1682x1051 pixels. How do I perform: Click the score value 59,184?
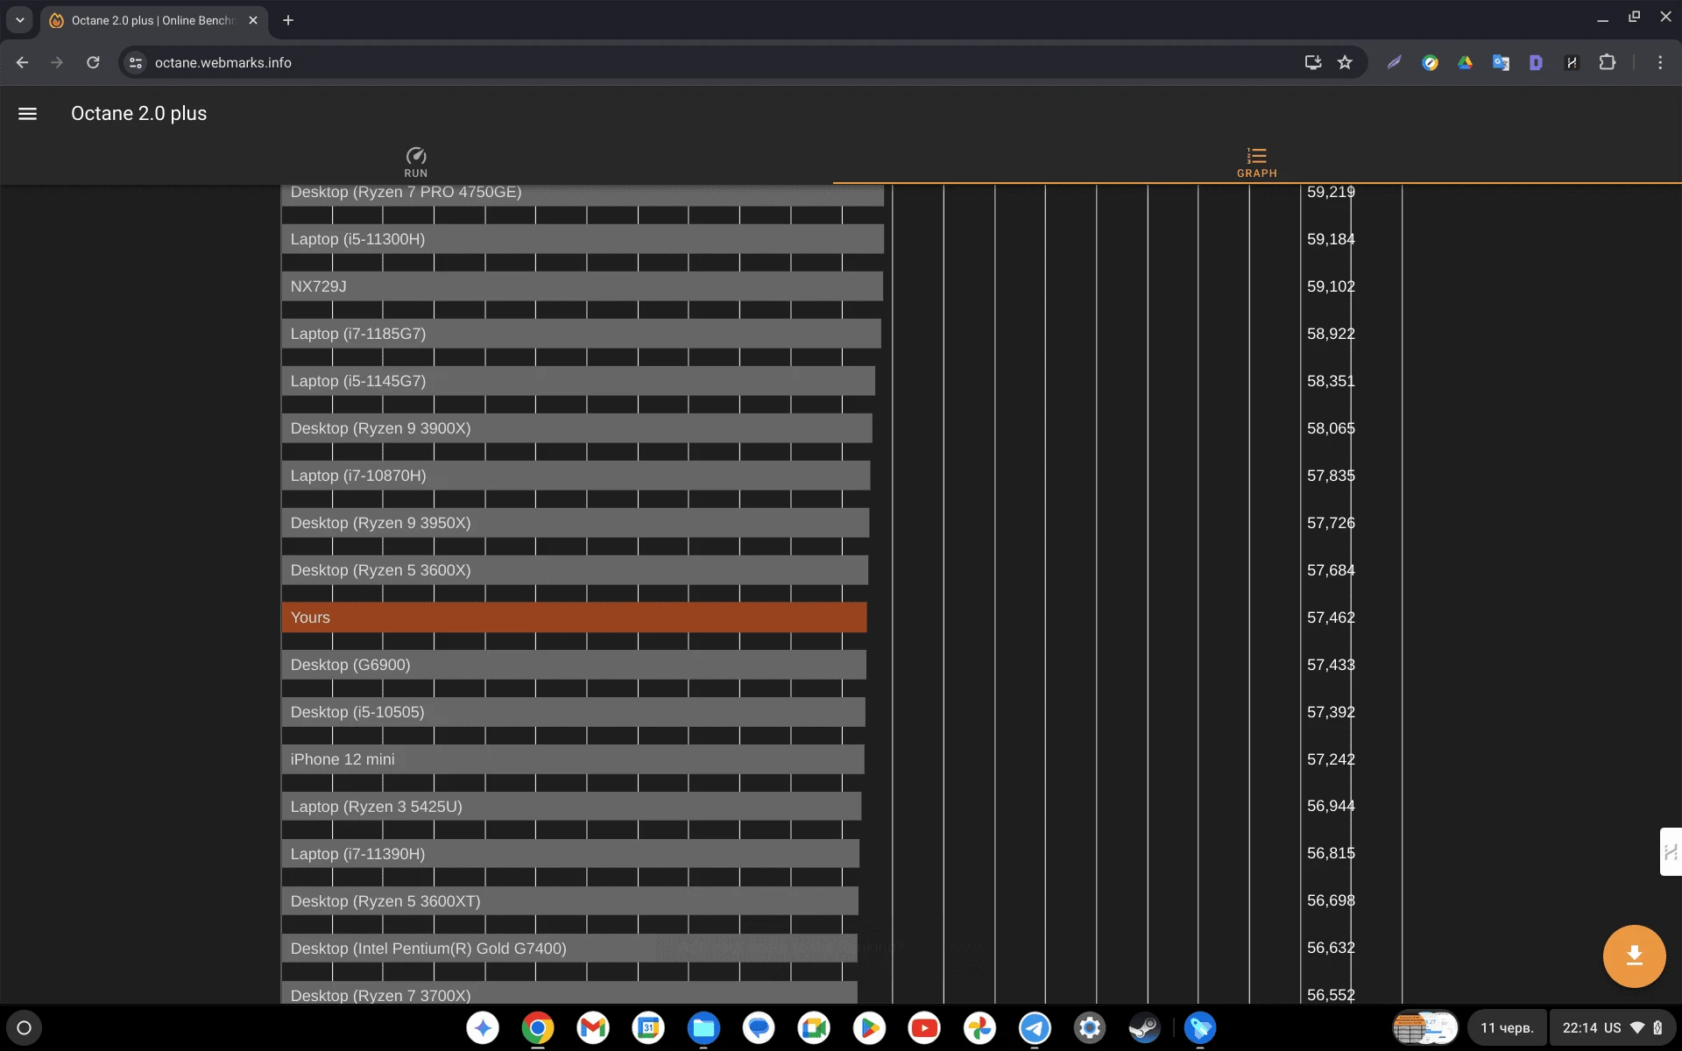tap(1331, 239)
